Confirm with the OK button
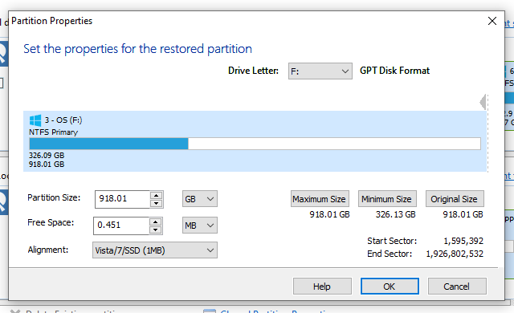 coord(390,287)
